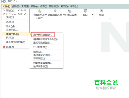Select 打印机管理(I)...

coord(46,47)
